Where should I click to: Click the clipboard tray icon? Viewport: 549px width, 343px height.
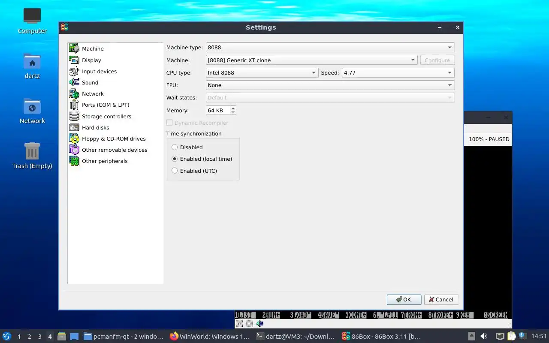[511, 337]
